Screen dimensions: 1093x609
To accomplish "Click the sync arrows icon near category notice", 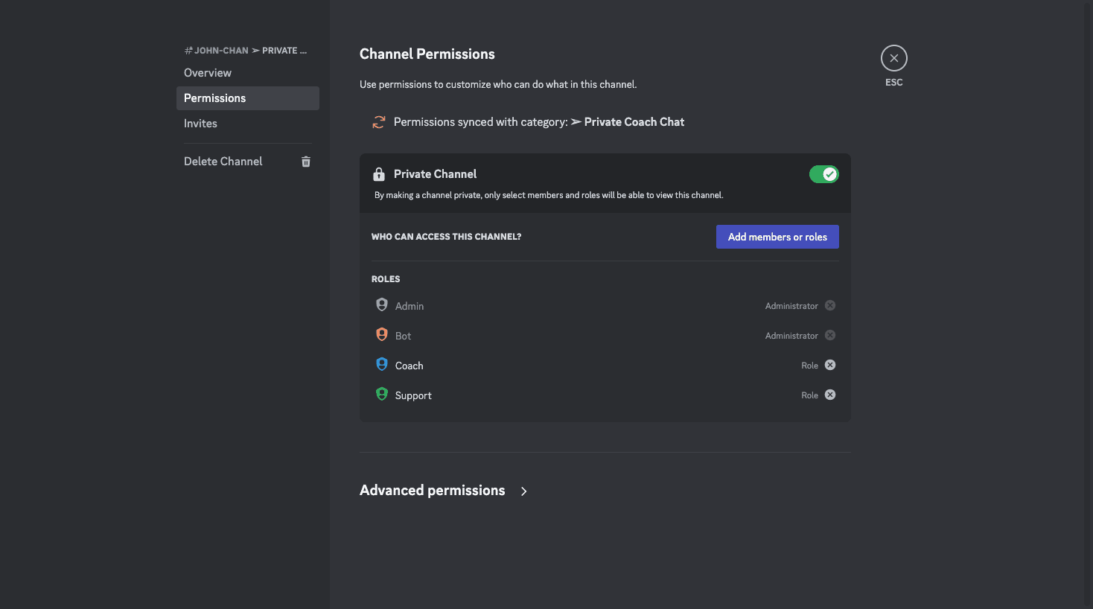I will [379, 122].
